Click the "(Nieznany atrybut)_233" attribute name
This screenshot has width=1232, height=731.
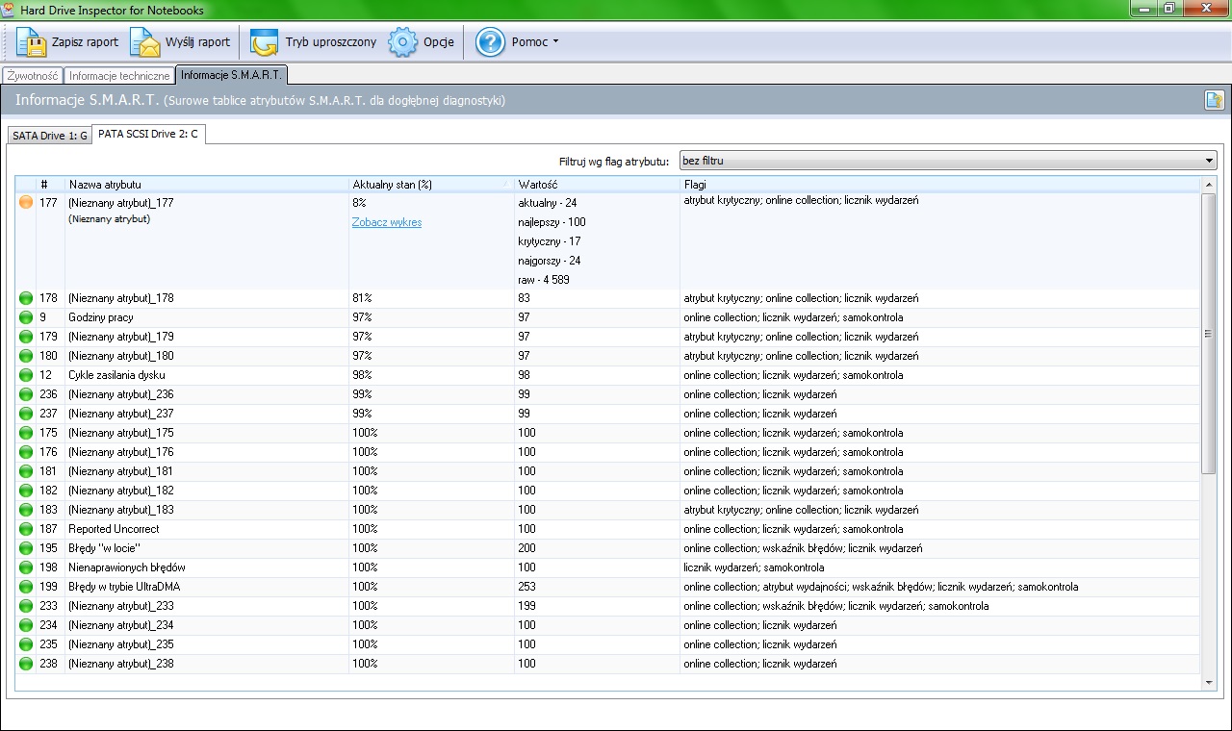121,606
